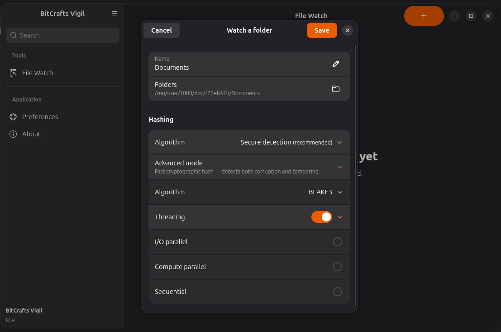Viewport: 501px width, 332px height.
Task: Cancel the Watch a folder dialog
Action: 162,30
